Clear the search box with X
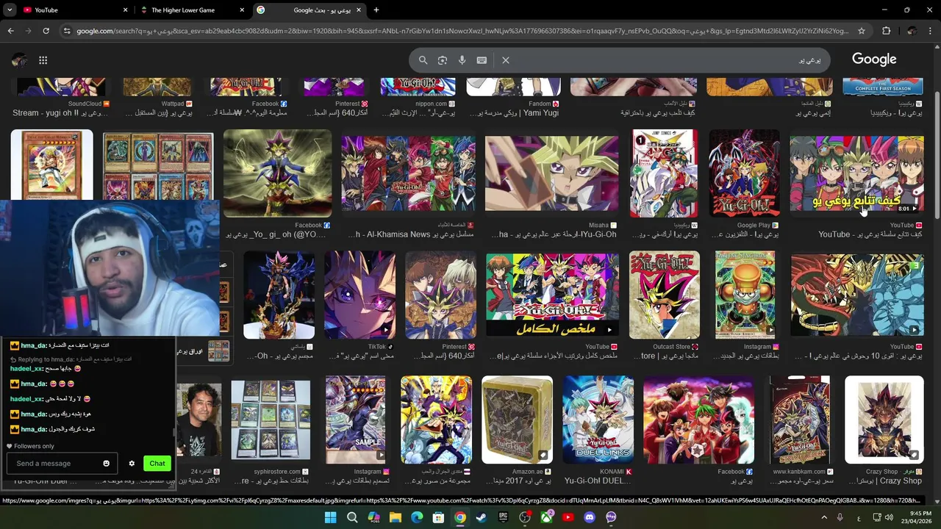 (x=506, y=60)
